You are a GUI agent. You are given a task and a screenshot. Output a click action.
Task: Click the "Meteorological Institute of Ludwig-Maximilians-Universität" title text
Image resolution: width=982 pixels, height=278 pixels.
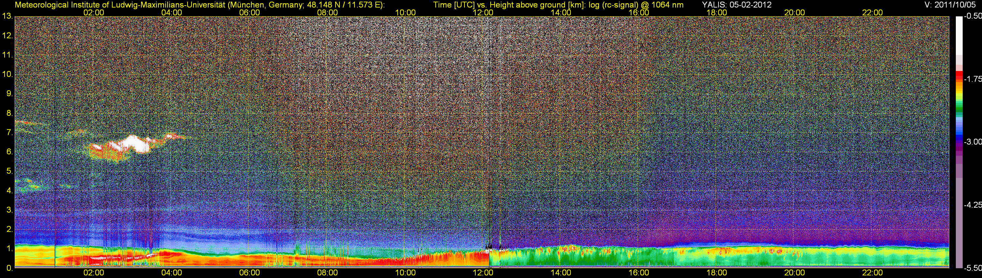(120, 5)
